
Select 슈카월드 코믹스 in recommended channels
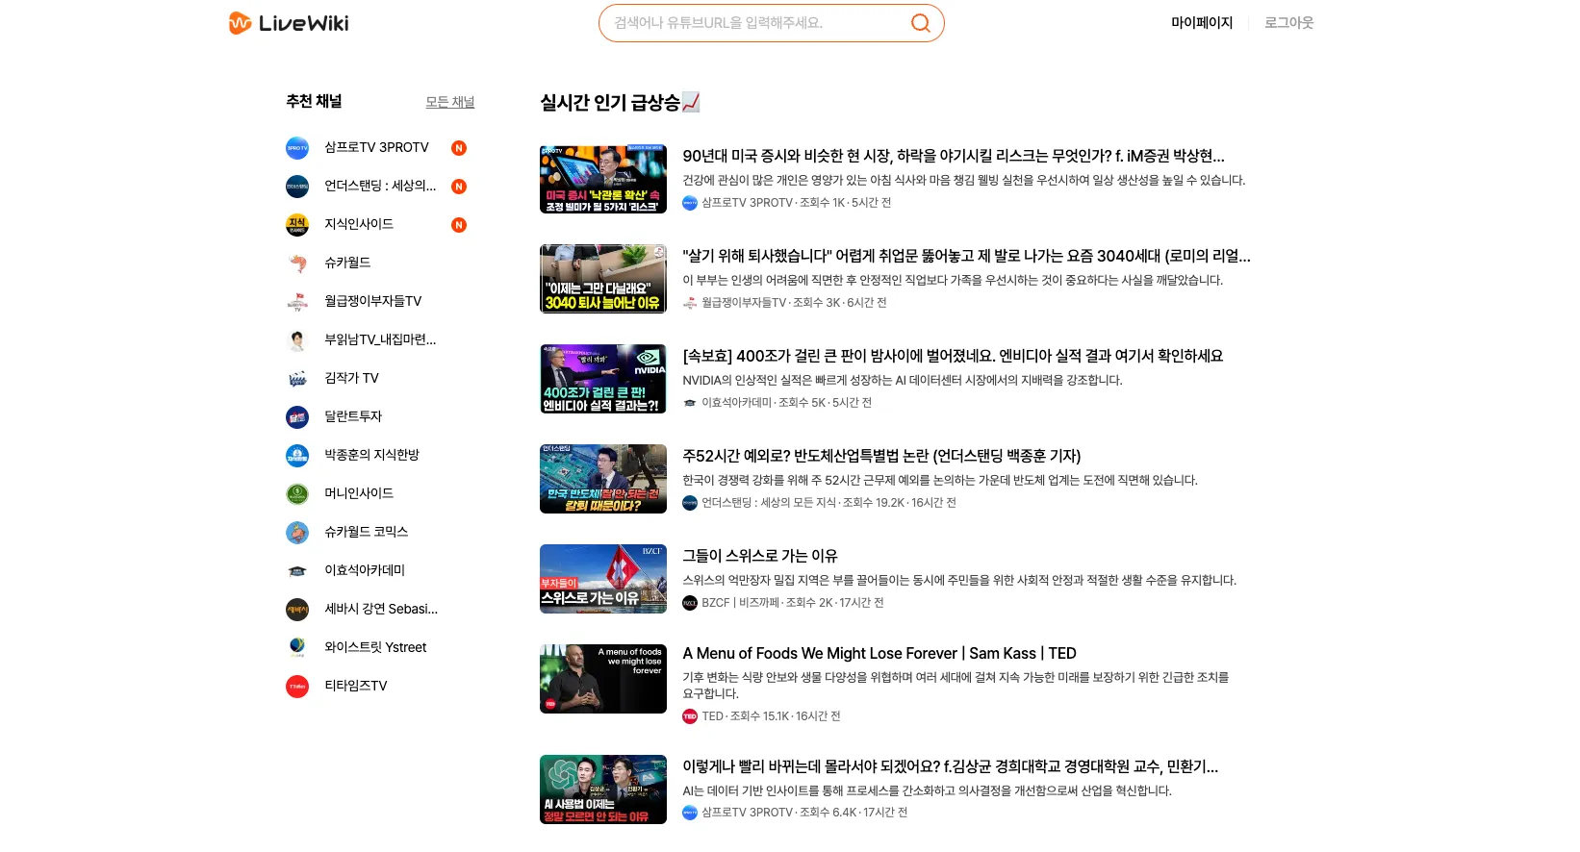[366, 532]
